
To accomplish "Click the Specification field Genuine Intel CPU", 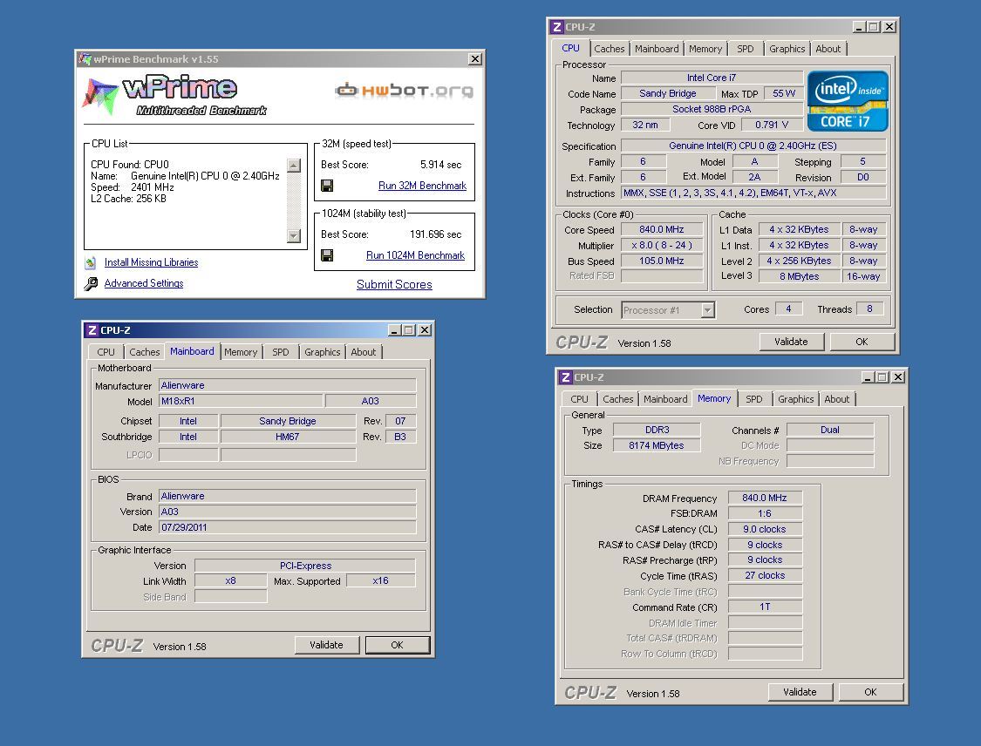I will [x=753, y=146].
